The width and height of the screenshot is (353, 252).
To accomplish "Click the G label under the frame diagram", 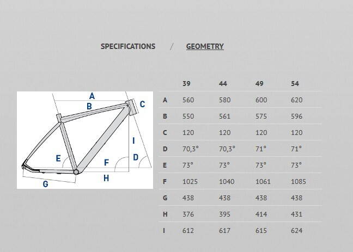I will 45,184.
